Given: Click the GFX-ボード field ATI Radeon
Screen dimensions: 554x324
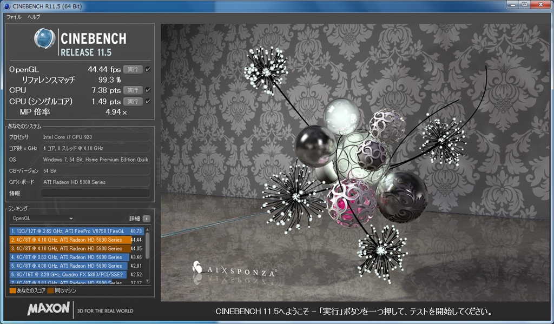Looking at the screenshot, I should (x=95, y=182).
